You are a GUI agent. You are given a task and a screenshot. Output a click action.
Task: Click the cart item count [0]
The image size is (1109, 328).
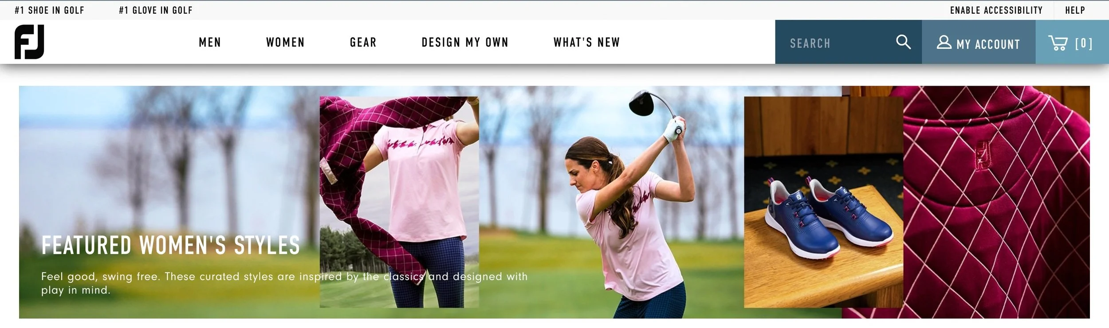tap(1084, 43)
